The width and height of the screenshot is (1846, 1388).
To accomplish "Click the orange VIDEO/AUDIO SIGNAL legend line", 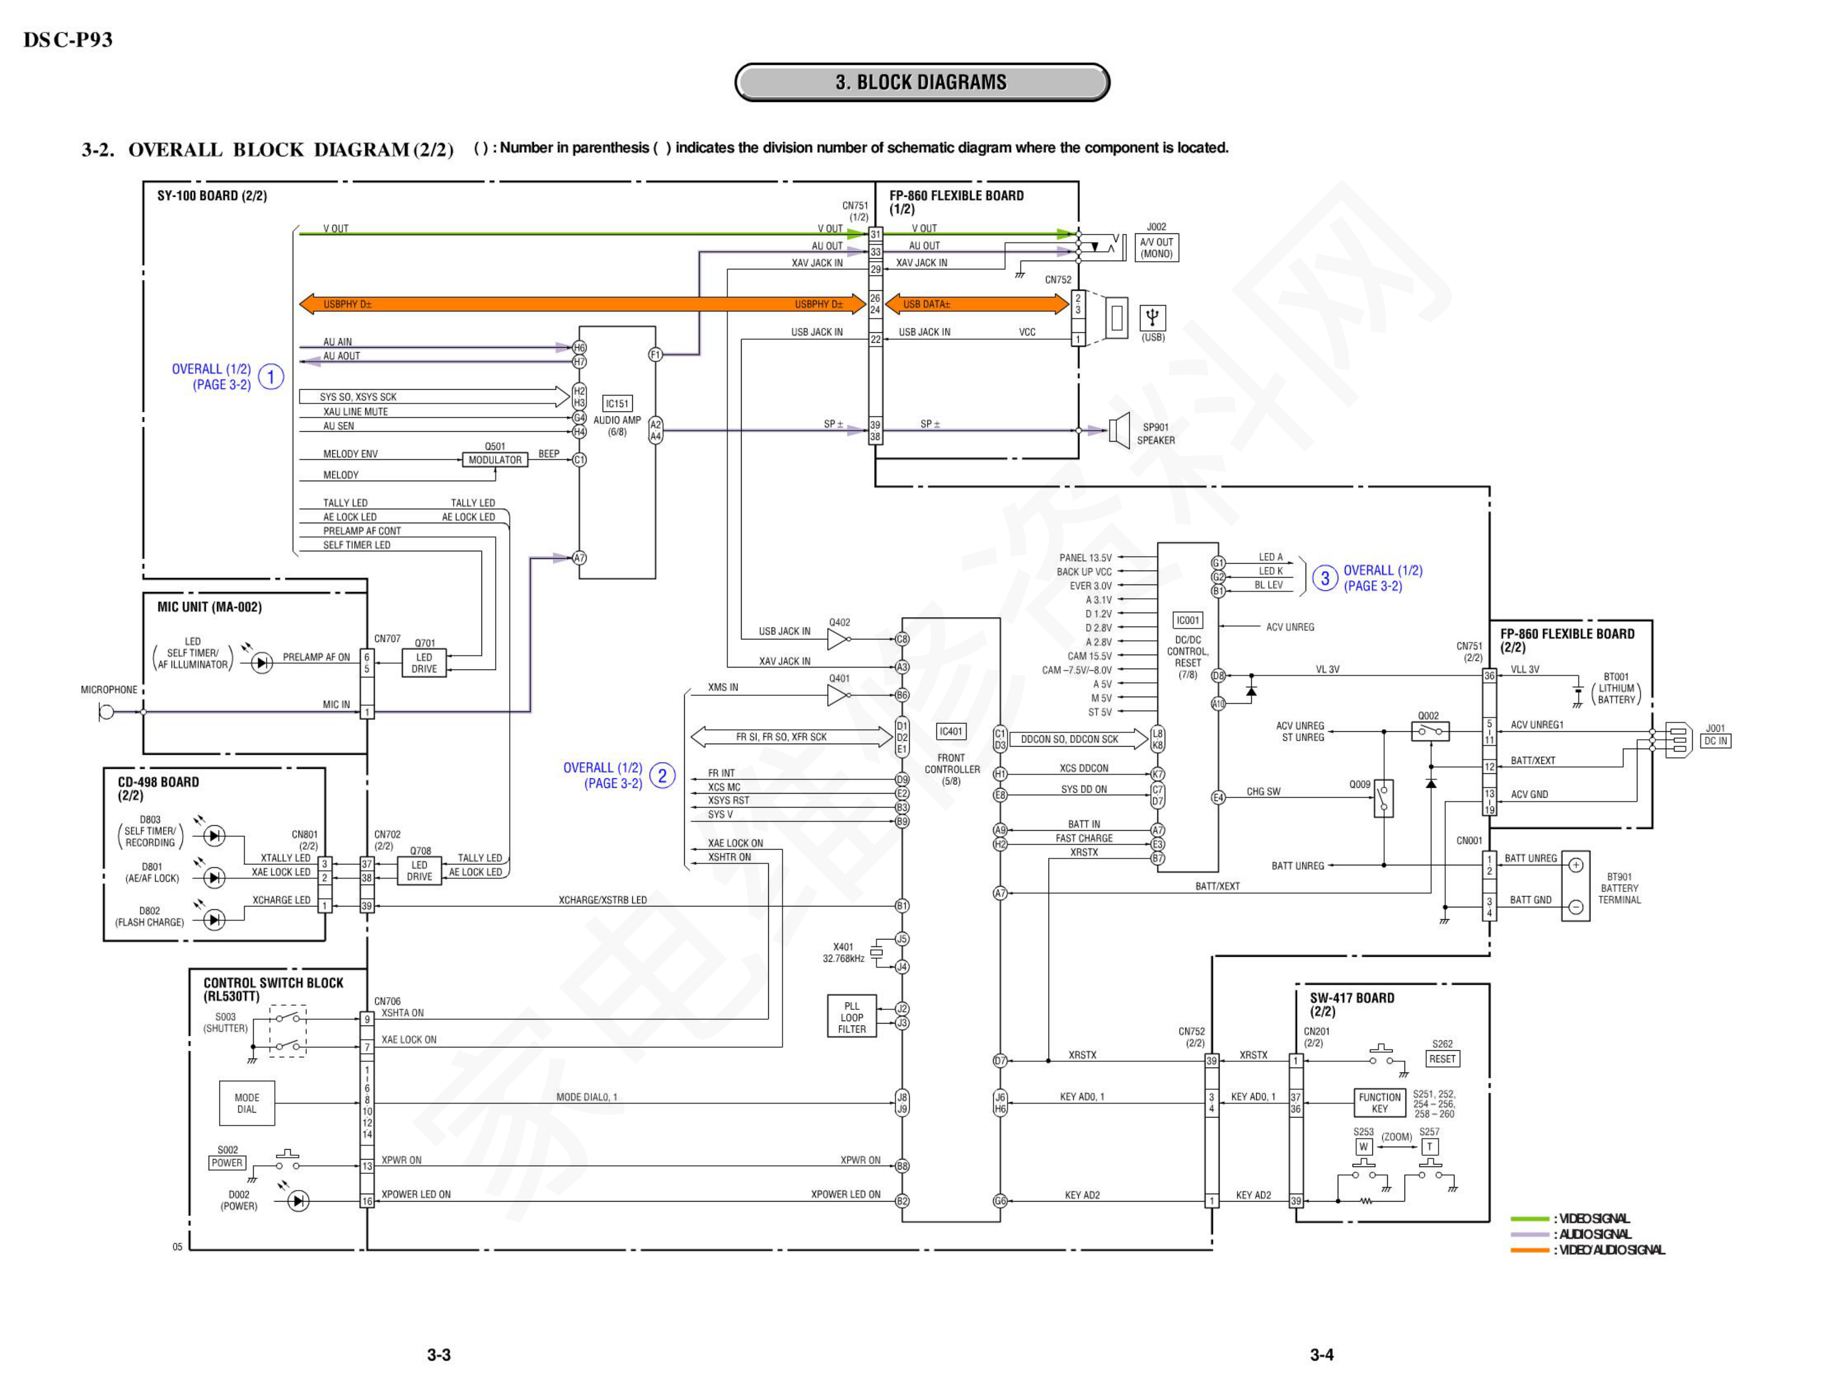I will 1529,1250.
